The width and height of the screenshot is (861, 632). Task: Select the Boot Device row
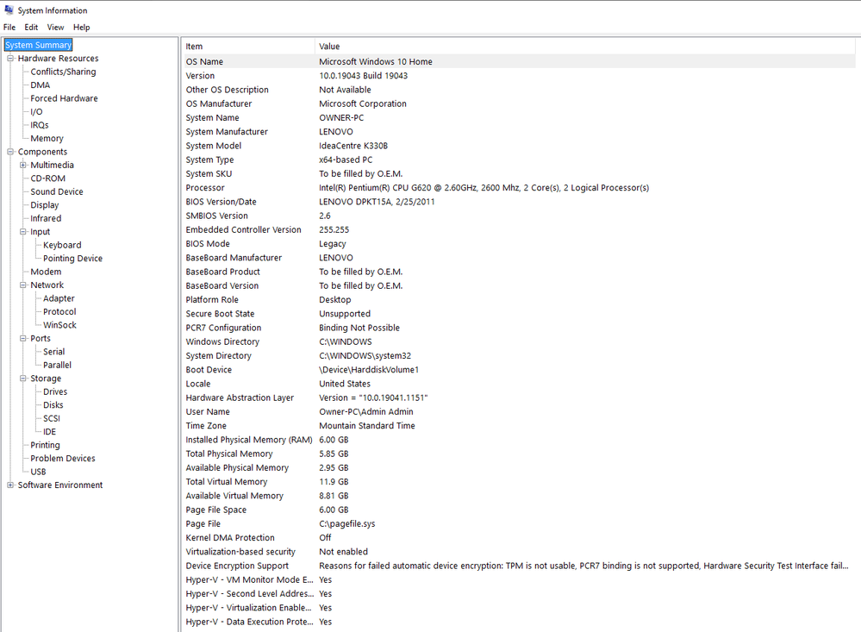pos(518,370)
